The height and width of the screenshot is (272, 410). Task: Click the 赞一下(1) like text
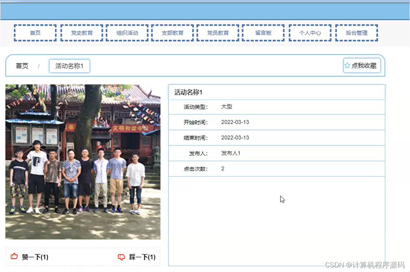click(x=35, y=257)
